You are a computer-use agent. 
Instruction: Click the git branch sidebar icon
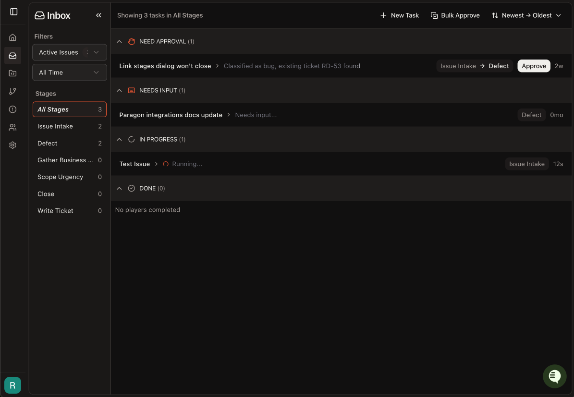(12, 91)
